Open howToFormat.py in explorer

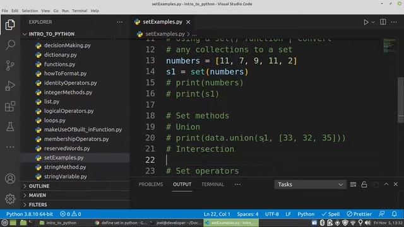pyautogui.click(x=65, y=73)
